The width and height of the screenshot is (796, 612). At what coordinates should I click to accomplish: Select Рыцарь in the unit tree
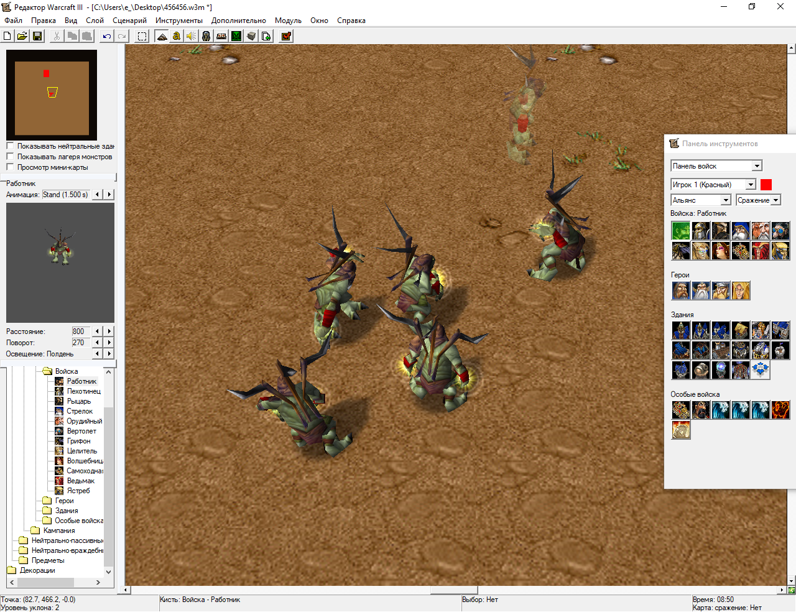click(x=79, y=401)
